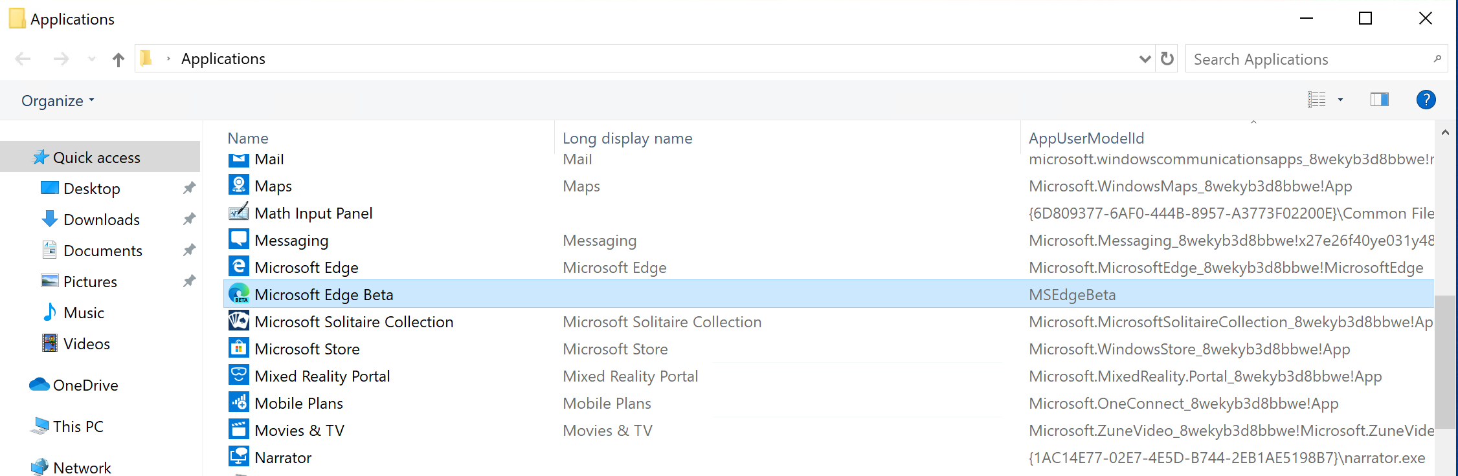This screenshot has height=476, width=1458.
Task: Select This PC in navigation pane
Action: [78, 427]
